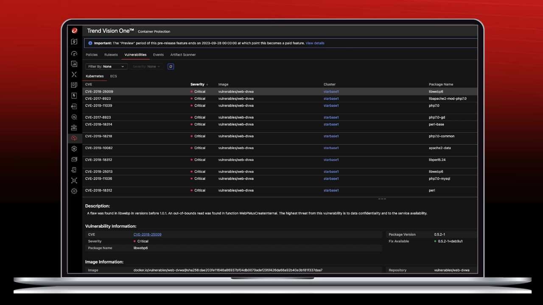Follow the View details link in banner

pyautogui.click(x=315, y=43)
